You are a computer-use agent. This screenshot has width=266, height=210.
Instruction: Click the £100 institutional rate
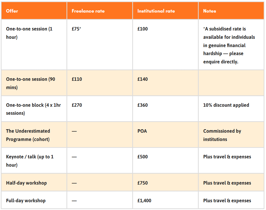click(x=142, y=29)
